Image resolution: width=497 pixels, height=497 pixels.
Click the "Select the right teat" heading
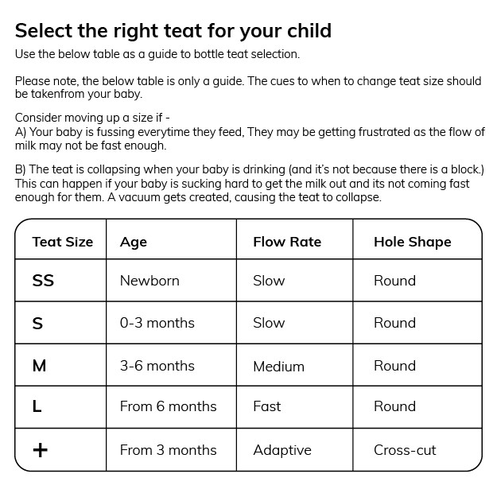click(x=173, y=31)
